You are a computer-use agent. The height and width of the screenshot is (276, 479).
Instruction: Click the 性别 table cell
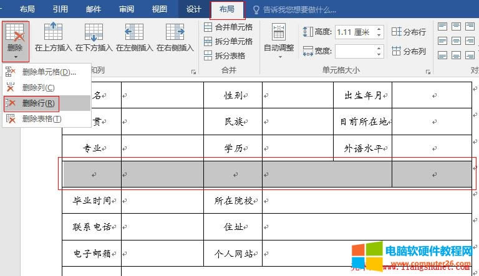(x=233, y=95)
